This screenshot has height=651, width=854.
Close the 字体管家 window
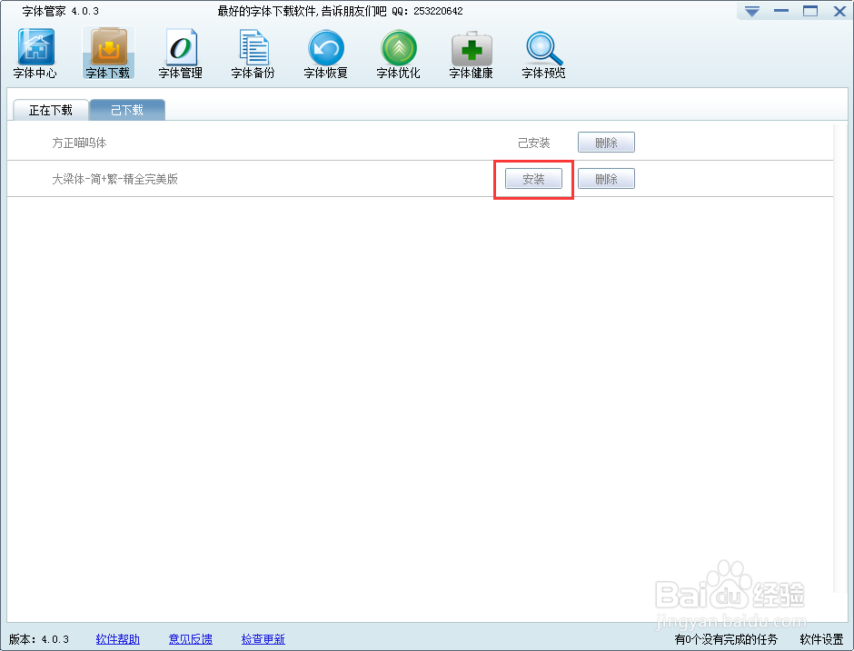point(839,11)
